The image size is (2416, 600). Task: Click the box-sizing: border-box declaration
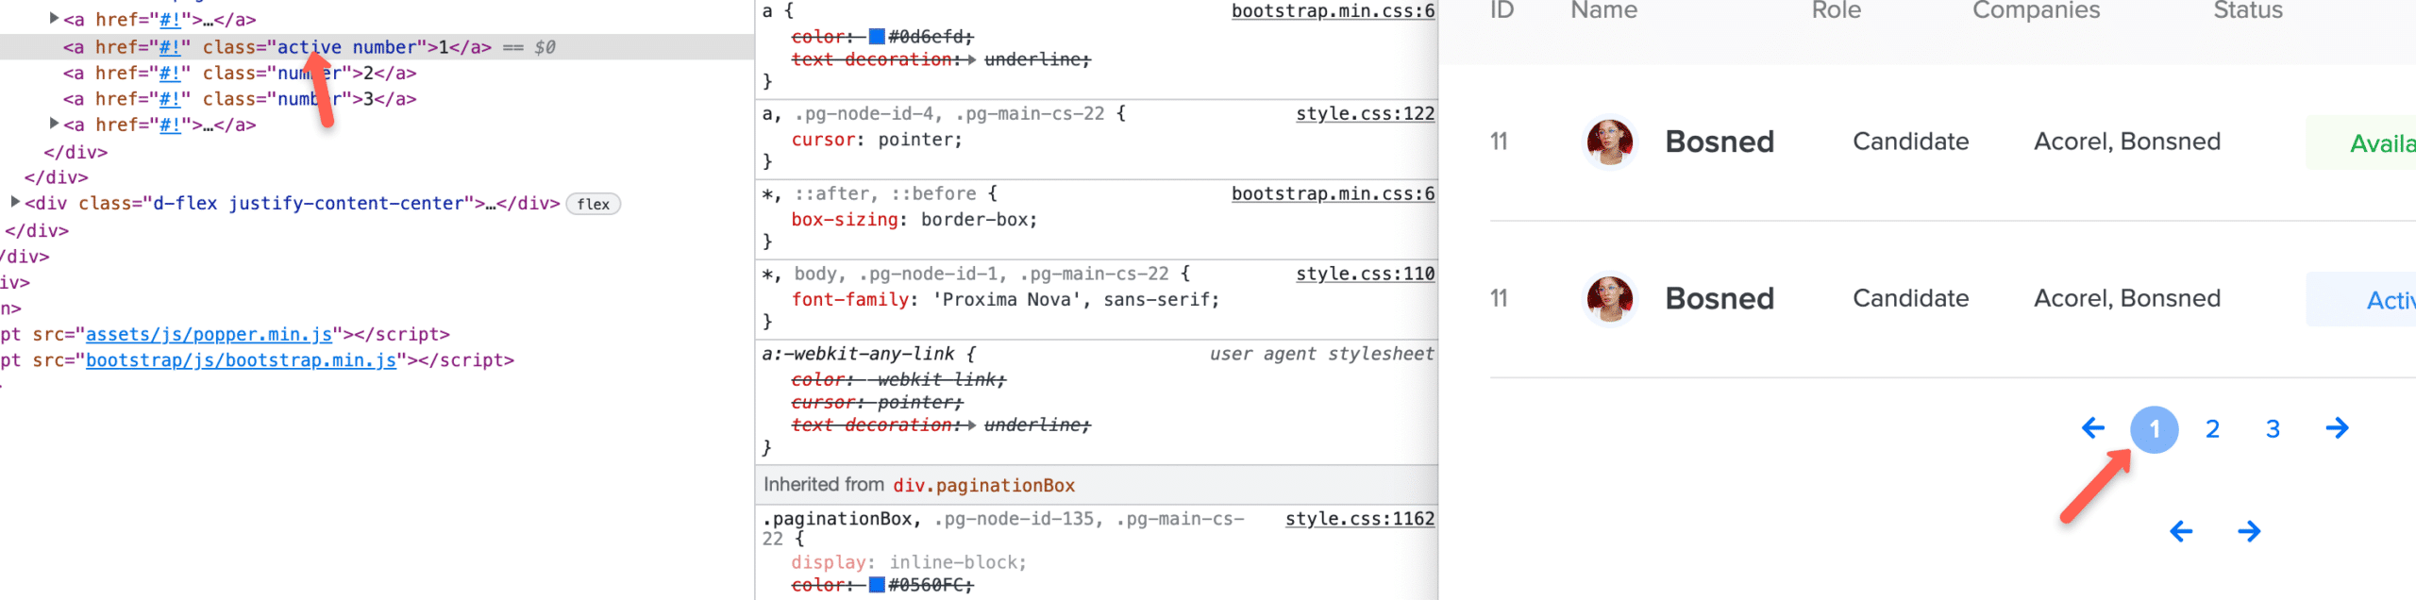tap(914, 219)
